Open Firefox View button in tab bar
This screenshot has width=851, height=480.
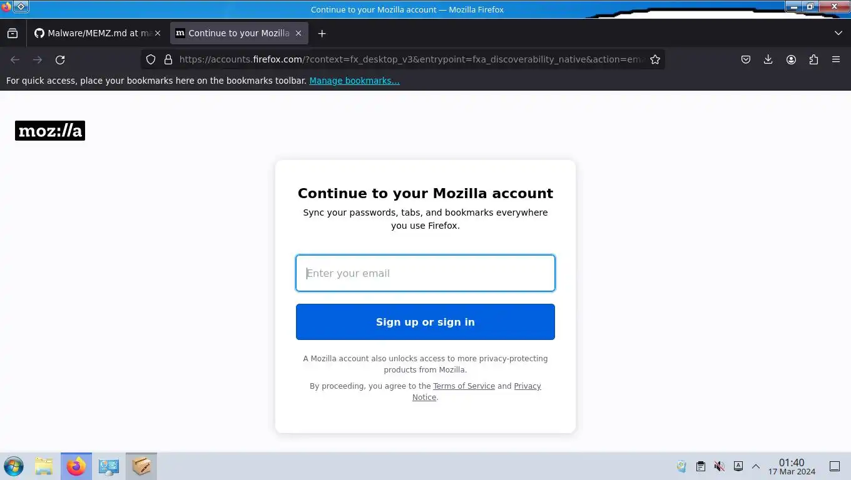coord(13,33)
